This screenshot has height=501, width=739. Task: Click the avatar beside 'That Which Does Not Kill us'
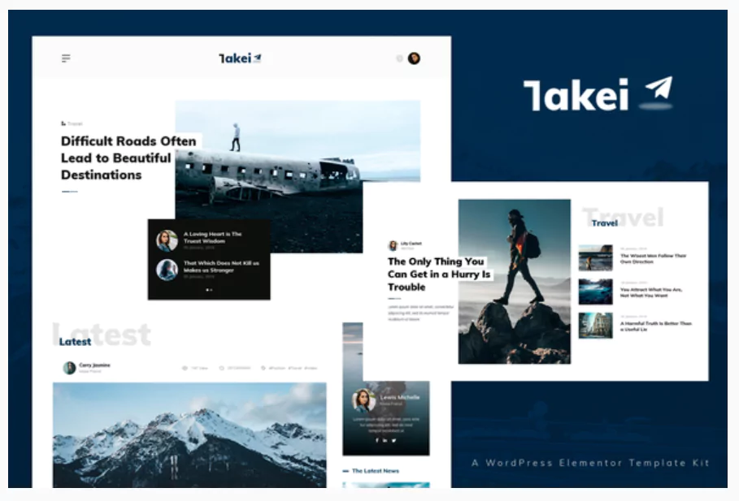[x=167, y=270]
